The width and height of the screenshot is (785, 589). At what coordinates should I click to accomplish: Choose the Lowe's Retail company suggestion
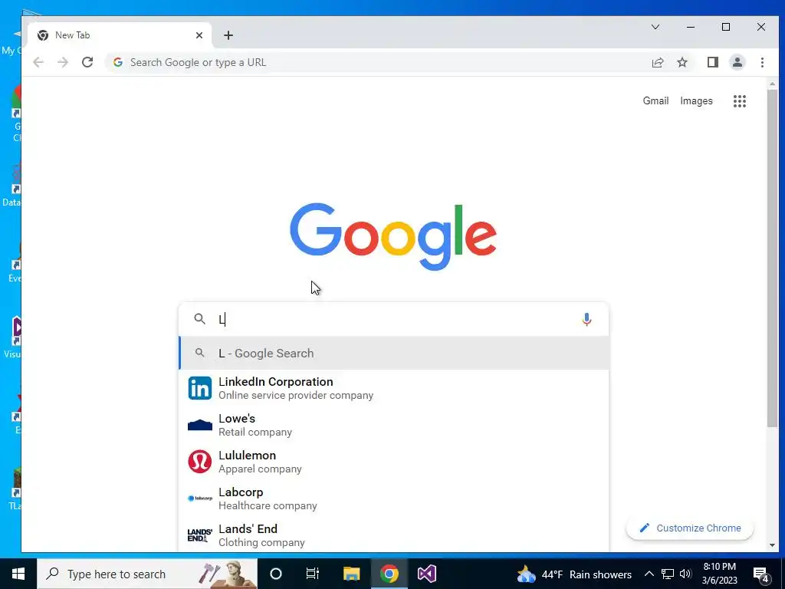(394, 425)
